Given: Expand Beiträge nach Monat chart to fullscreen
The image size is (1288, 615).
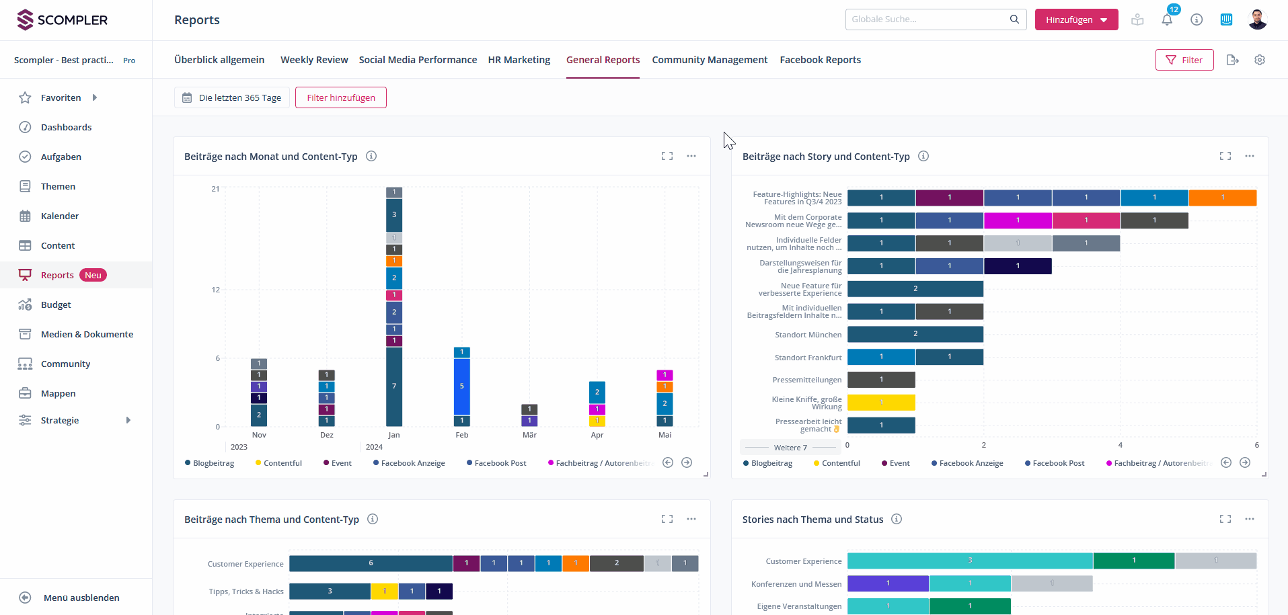Looking at the screenshot, I should [667, 156].
